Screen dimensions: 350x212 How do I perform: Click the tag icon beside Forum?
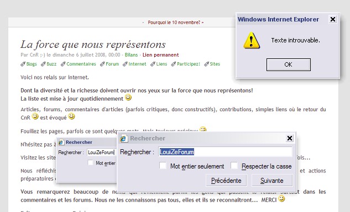(x=102, y=64)
